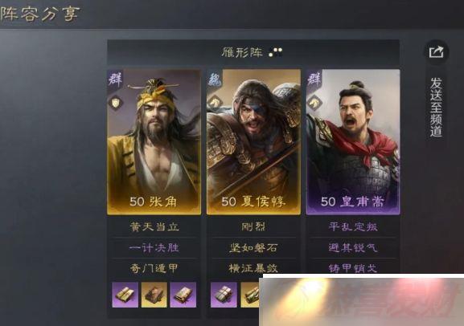Click the share export icon
464x326 pixels.
coord(436,52)
